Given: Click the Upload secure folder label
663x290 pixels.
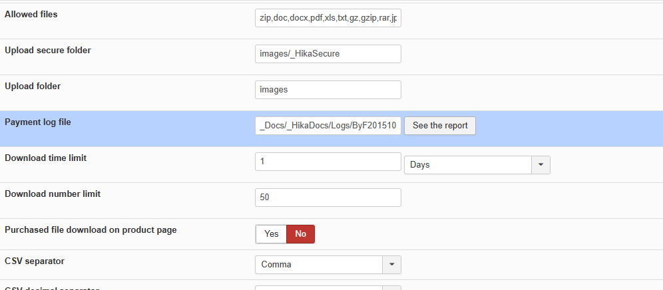Looking at the screenshot, I should [x=48, y=51].
